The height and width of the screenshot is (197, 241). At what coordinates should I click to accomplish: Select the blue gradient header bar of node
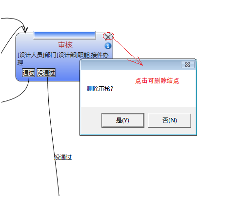point(64,35)
